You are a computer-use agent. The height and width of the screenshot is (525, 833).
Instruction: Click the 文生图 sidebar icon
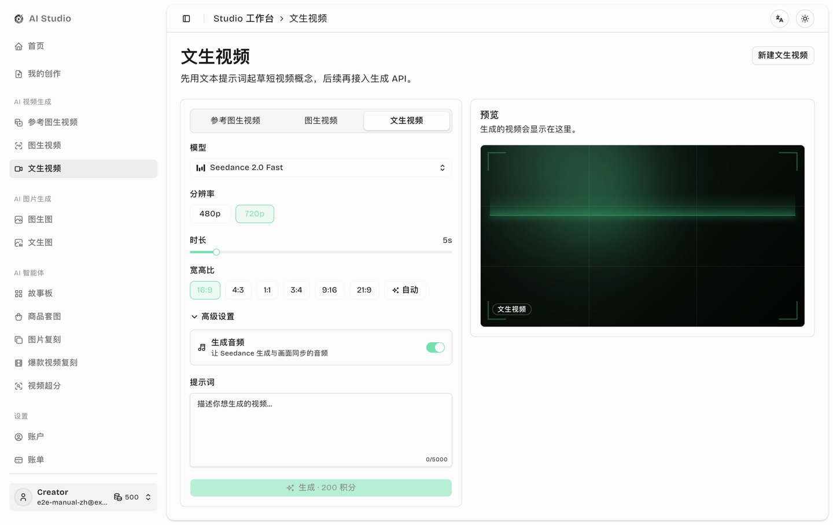coord(19,243)
